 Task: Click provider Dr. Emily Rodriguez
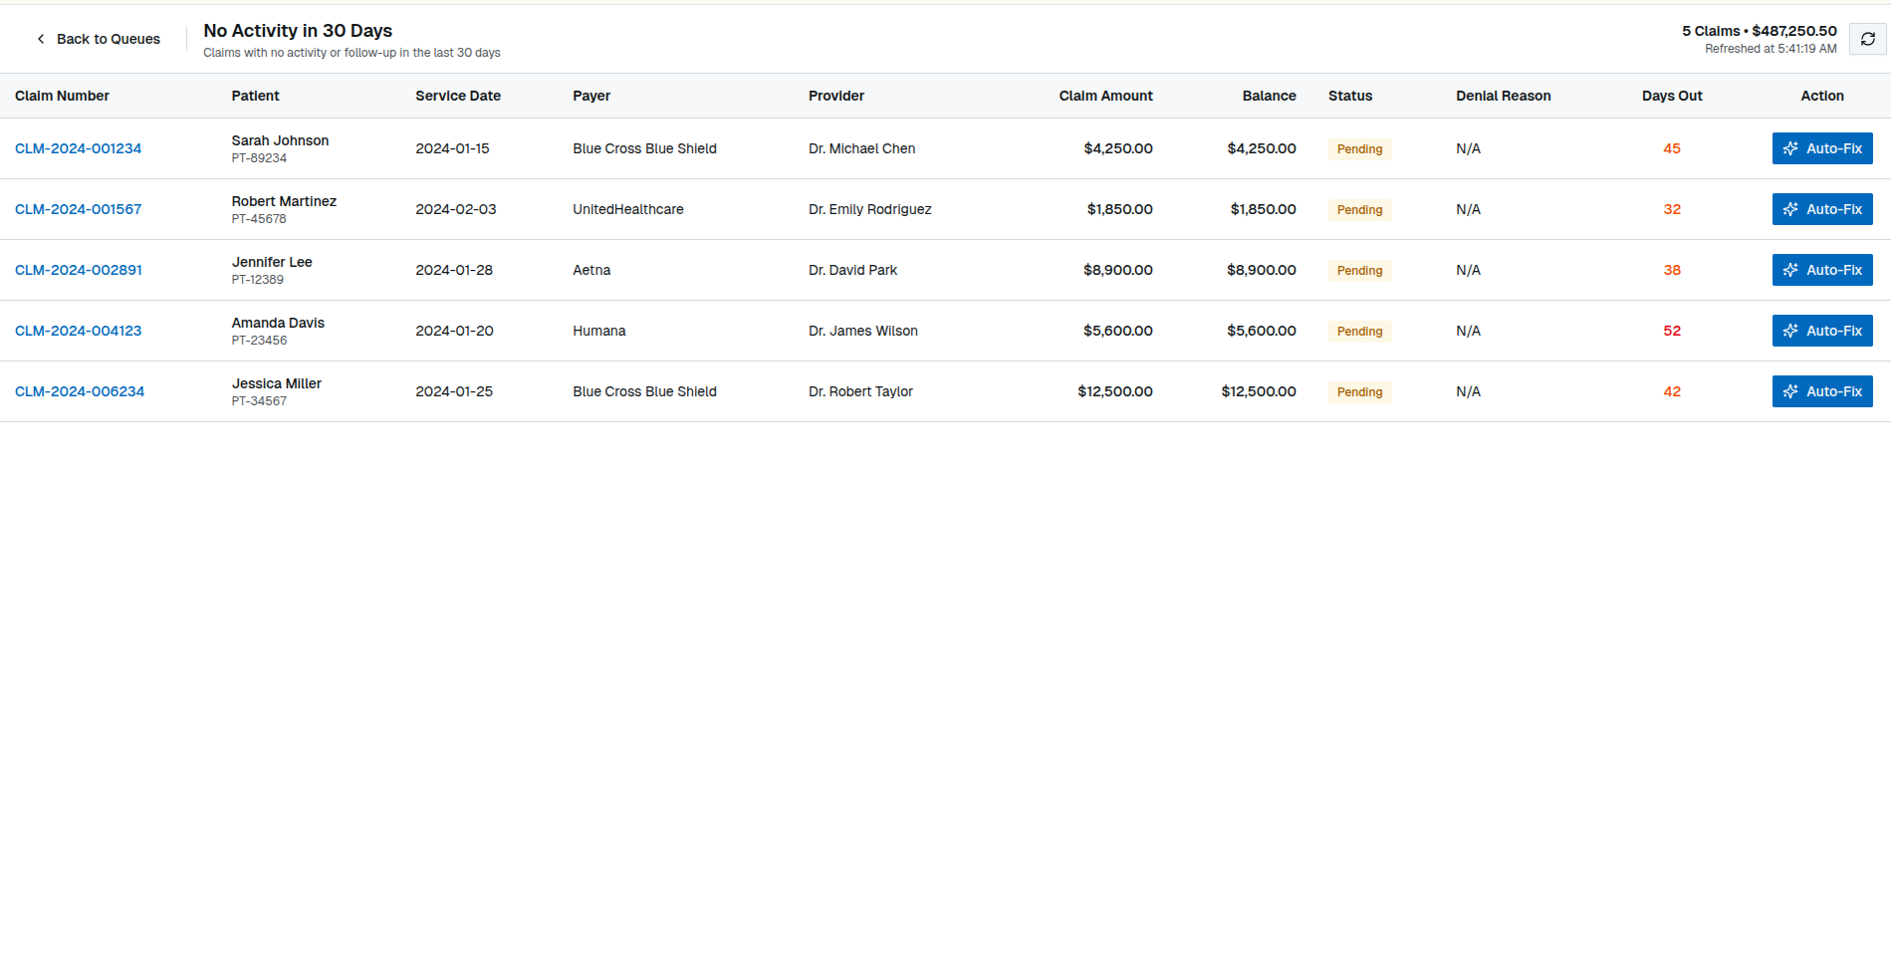[869, 209]
